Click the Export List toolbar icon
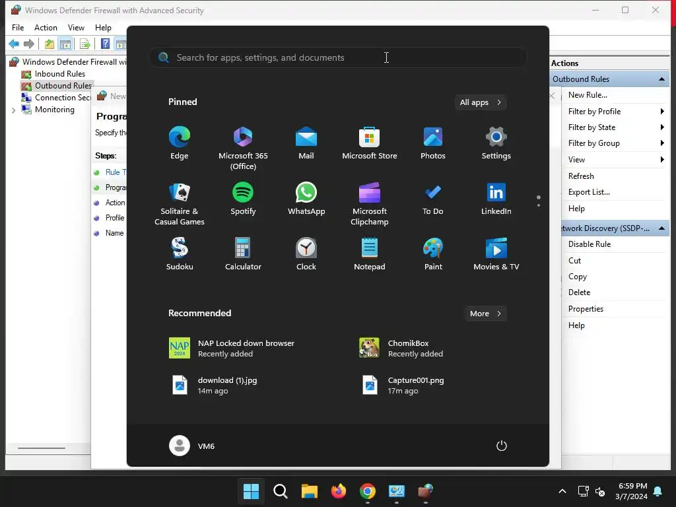The width and height of the screenshot is (676, 507). [85, 44]
